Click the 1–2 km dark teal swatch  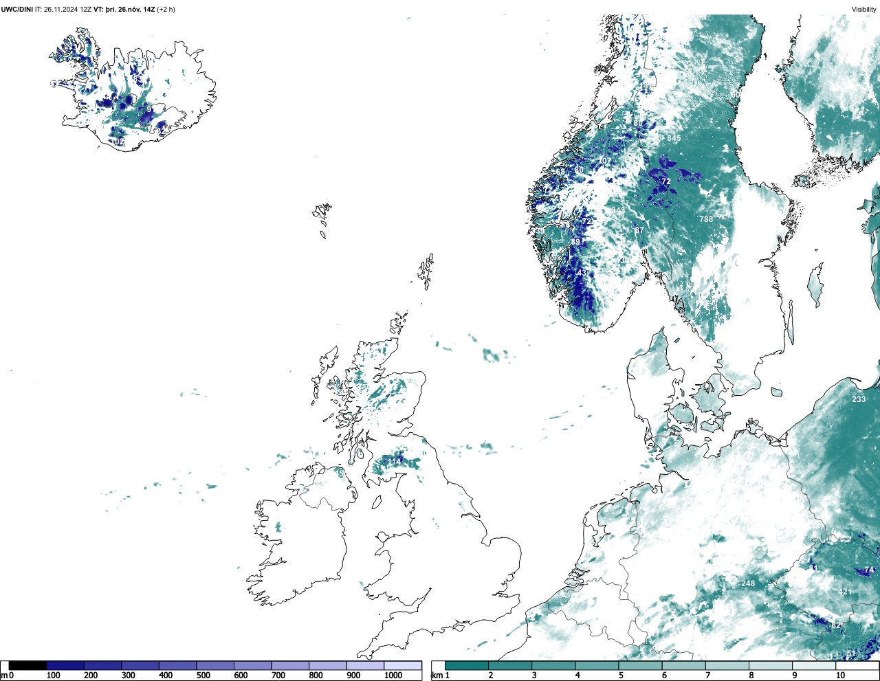[467, 665]
